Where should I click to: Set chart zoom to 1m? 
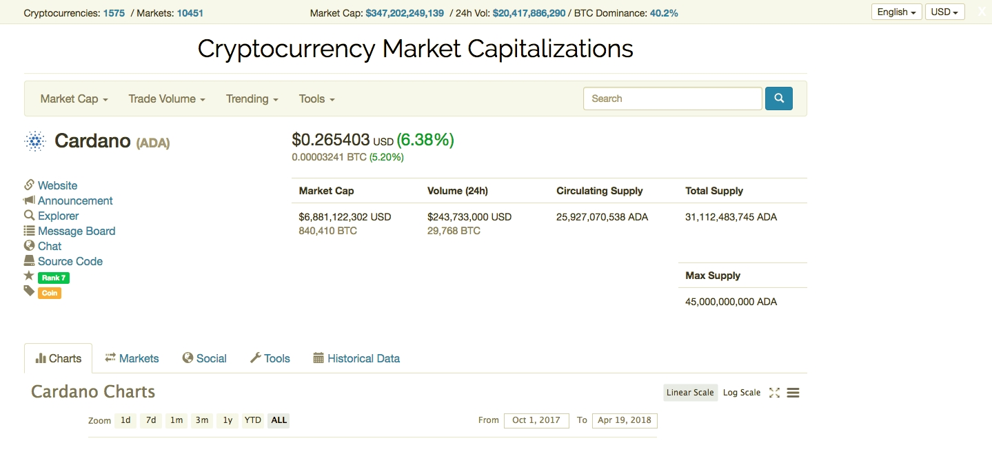pos(176,420)
